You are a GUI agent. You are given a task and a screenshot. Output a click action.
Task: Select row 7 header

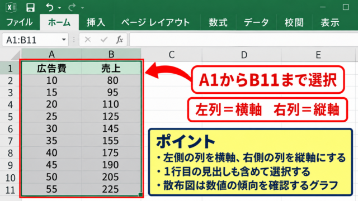click(11, 141)
